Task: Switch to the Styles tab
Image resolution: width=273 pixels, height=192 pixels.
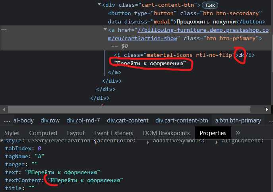Action: point(12,133)
